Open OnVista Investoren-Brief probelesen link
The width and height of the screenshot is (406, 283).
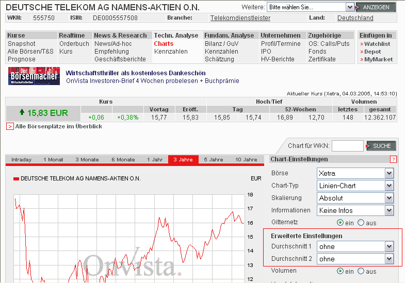[153, 81]
